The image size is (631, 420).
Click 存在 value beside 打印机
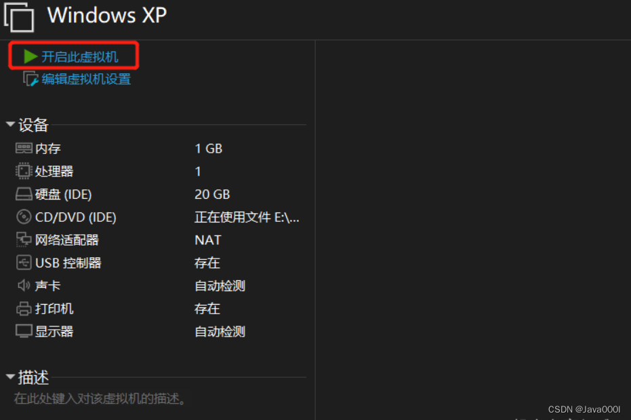(207, 309)
